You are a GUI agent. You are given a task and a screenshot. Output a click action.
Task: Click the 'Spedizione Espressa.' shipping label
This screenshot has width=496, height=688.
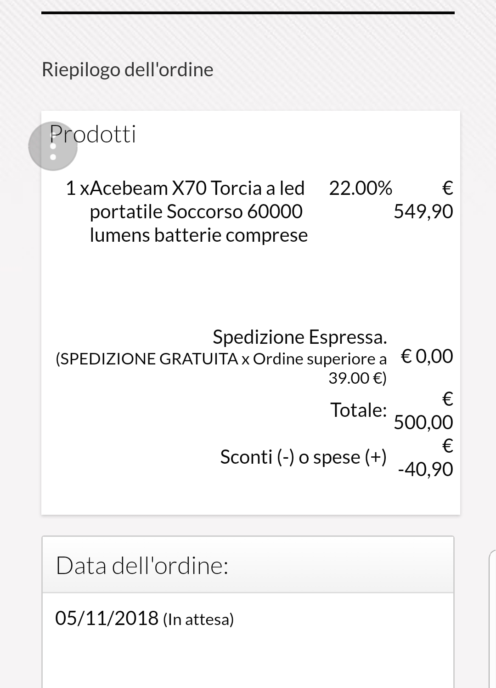[x=299, y=337]
